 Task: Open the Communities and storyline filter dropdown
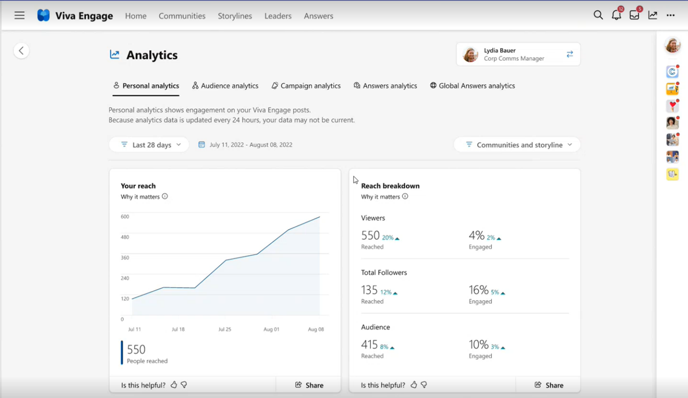[x=517, y=145]
